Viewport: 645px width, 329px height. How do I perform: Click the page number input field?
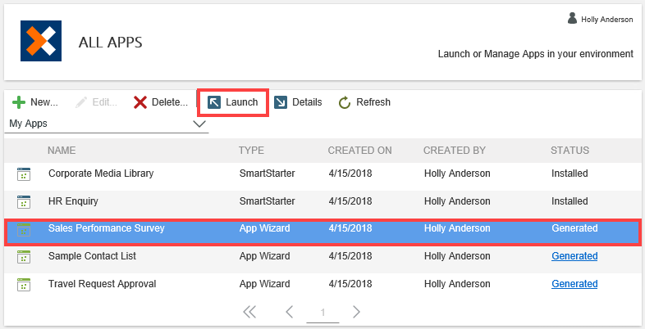click(x=322, y=313)
